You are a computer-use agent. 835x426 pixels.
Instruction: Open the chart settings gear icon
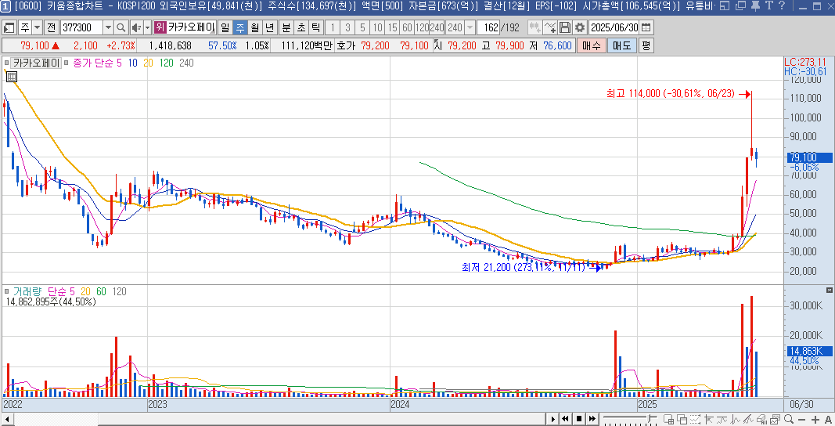[580, 27]
